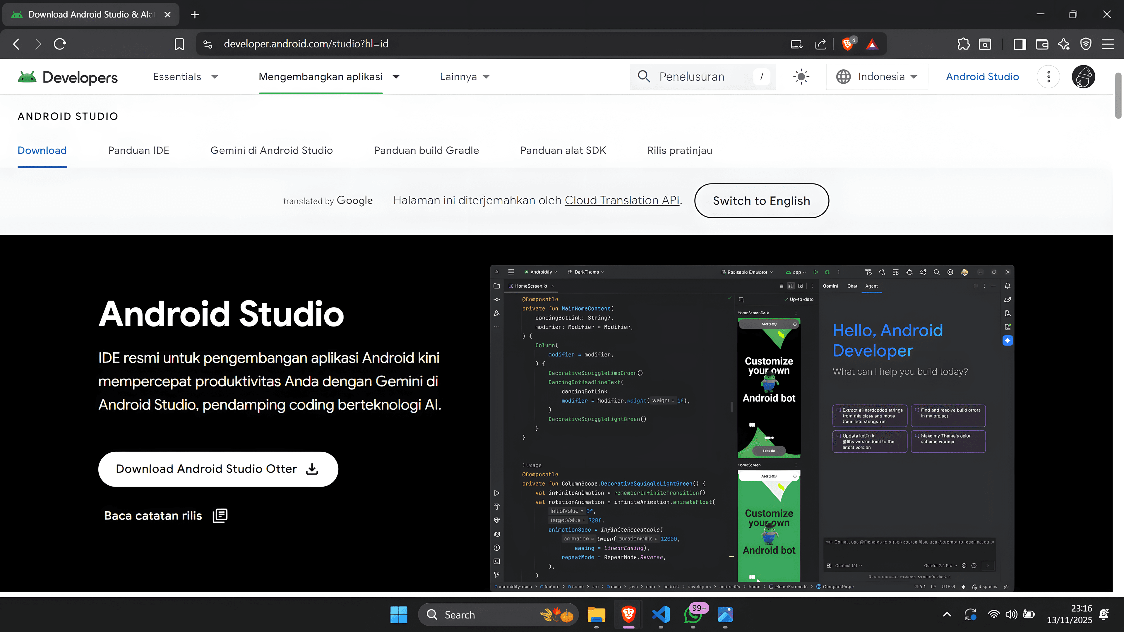Click the share page icon in address bar
The image size is (1124, 632).
pyautogui.click(x=820, y=44)
